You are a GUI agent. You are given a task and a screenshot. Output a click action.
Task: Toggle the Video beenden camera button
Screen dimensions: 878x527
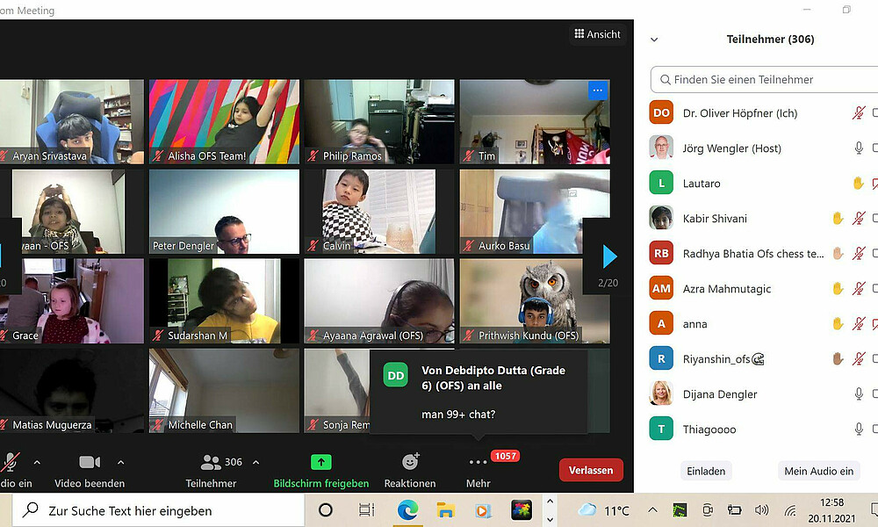90,462
